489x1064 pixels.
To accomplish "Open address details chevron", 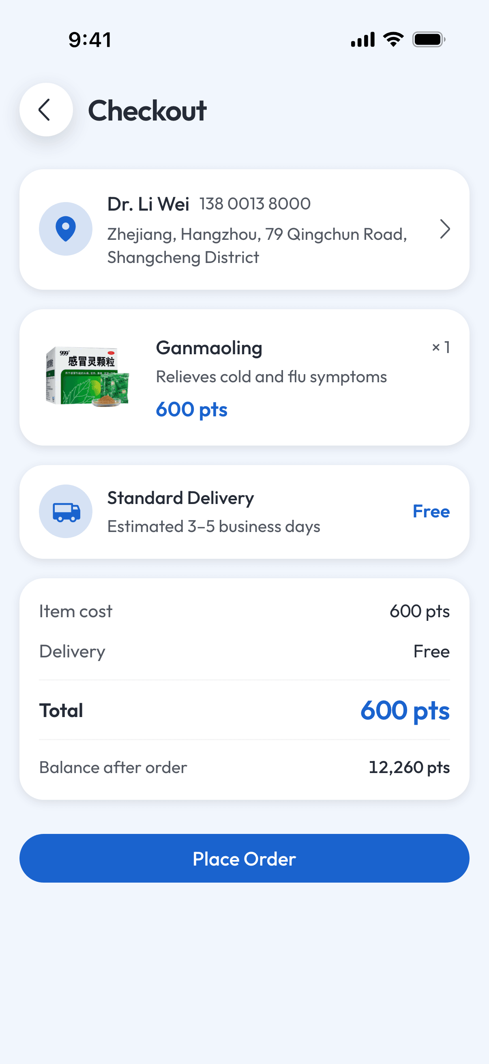I will 445,229.
